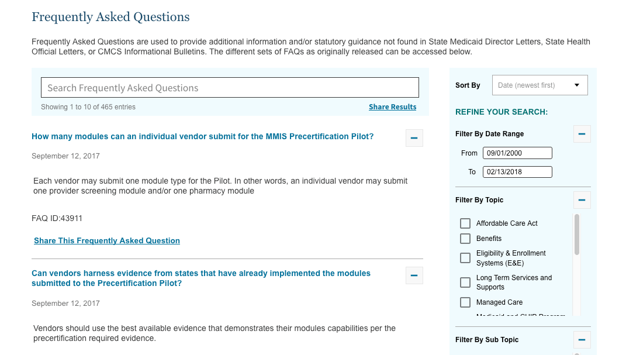Viewport: 619px width, 355px height.
Task: Check the Benefits topic filter
Action: pyautogui.click(x=465, y=239)
